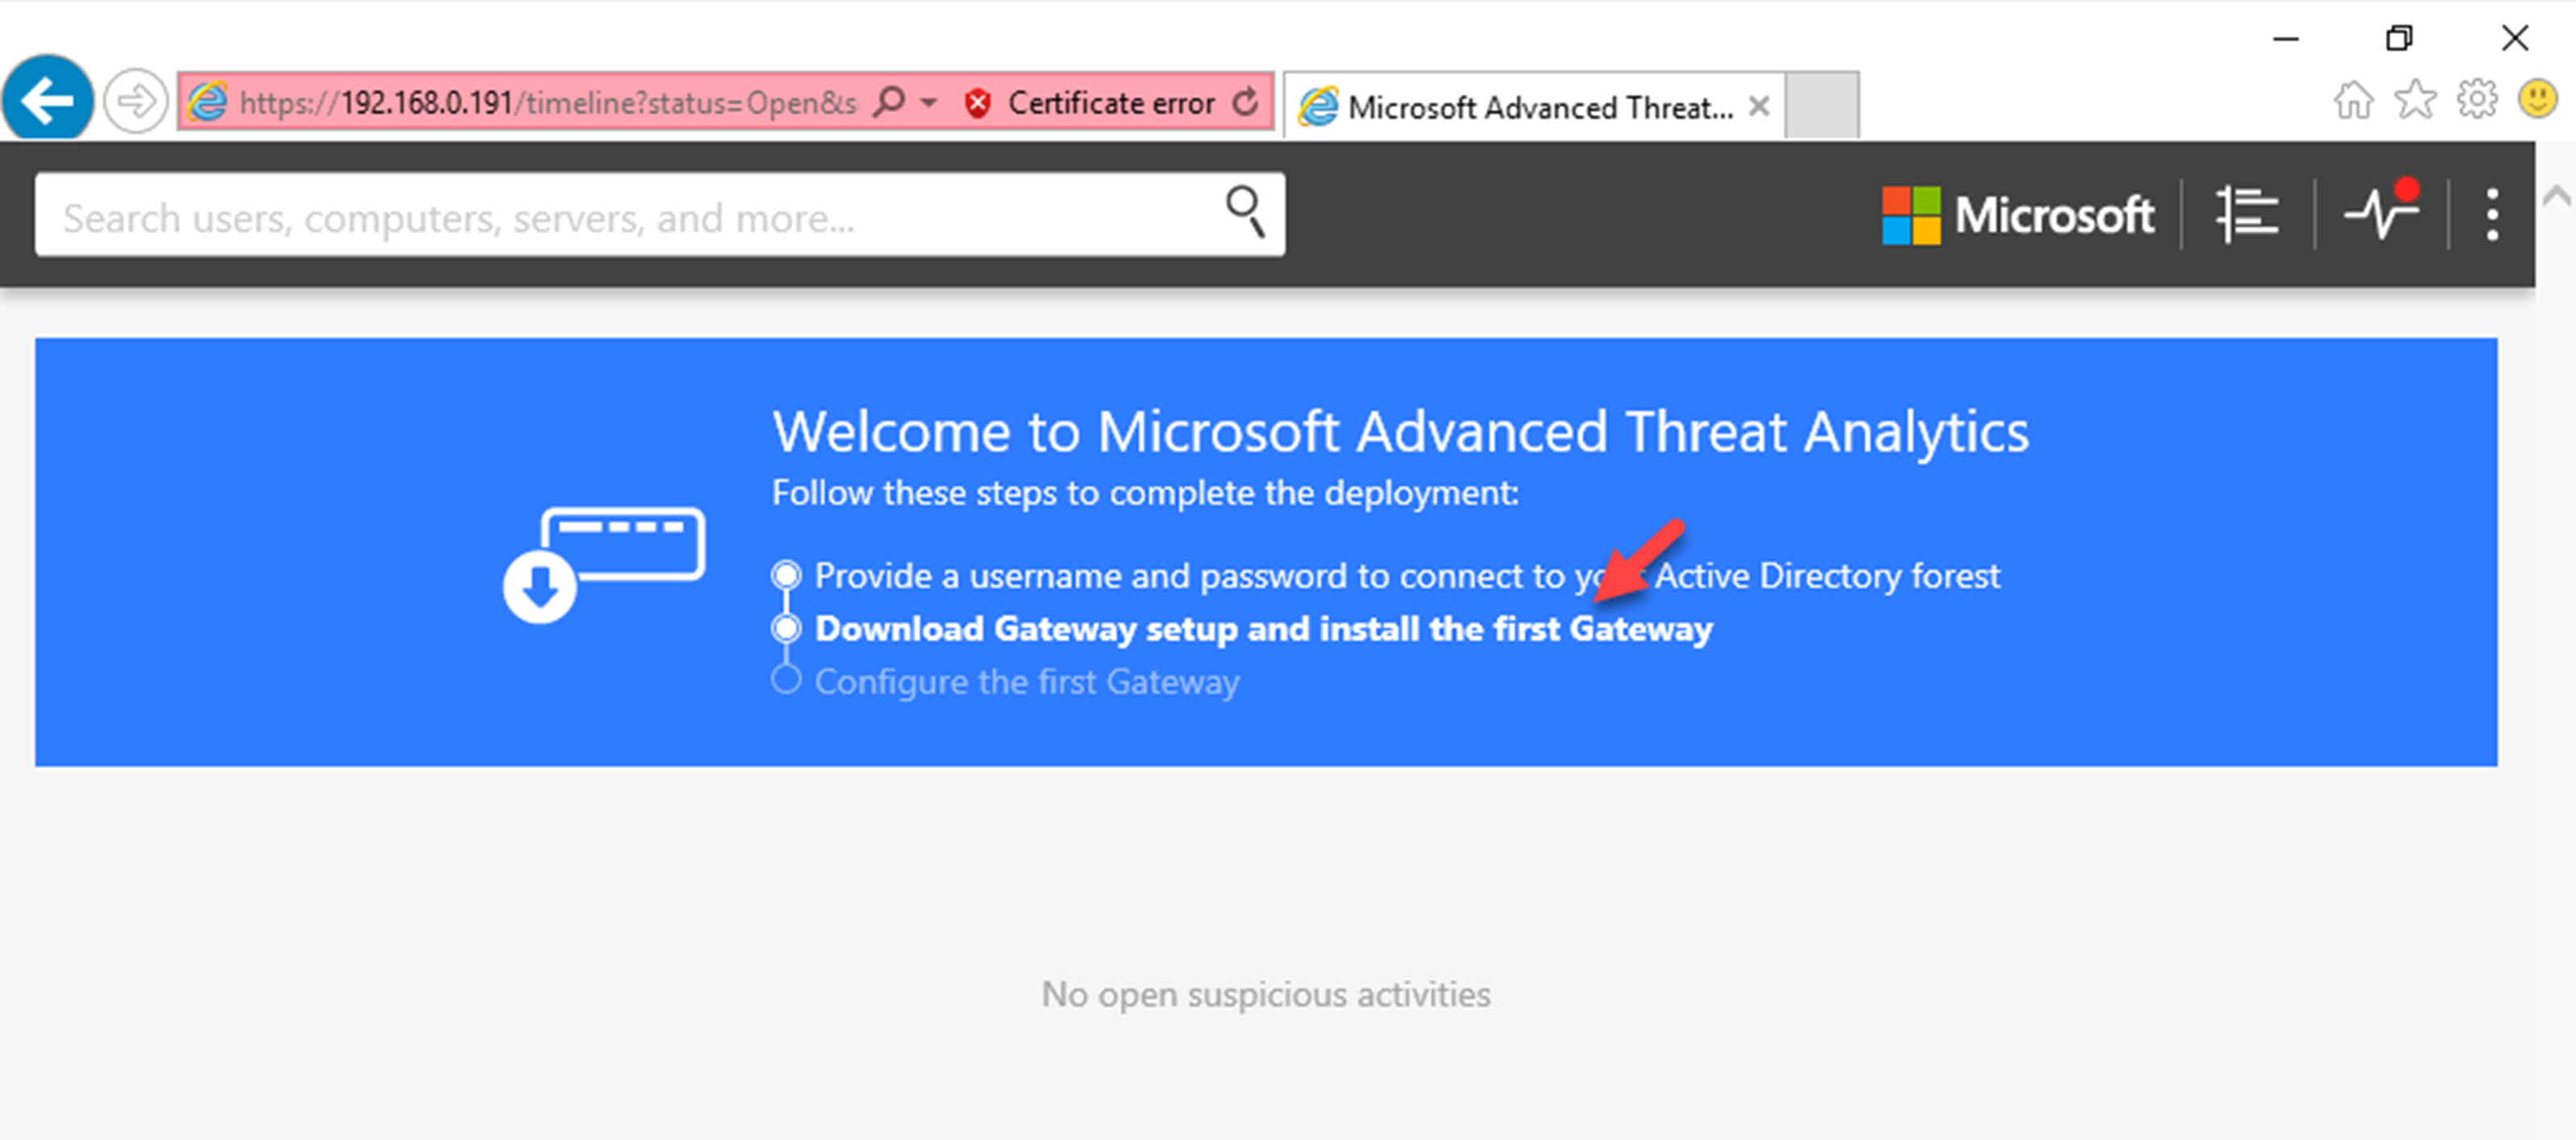The width and height of the screenshot is (2576, 1140).
Task: Click the page scrollbar up arrow
Action: (2556, 196)
